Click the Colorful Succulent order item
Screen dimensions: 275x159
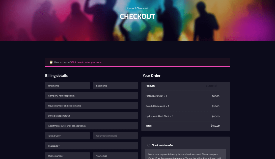tap(155, 106)
